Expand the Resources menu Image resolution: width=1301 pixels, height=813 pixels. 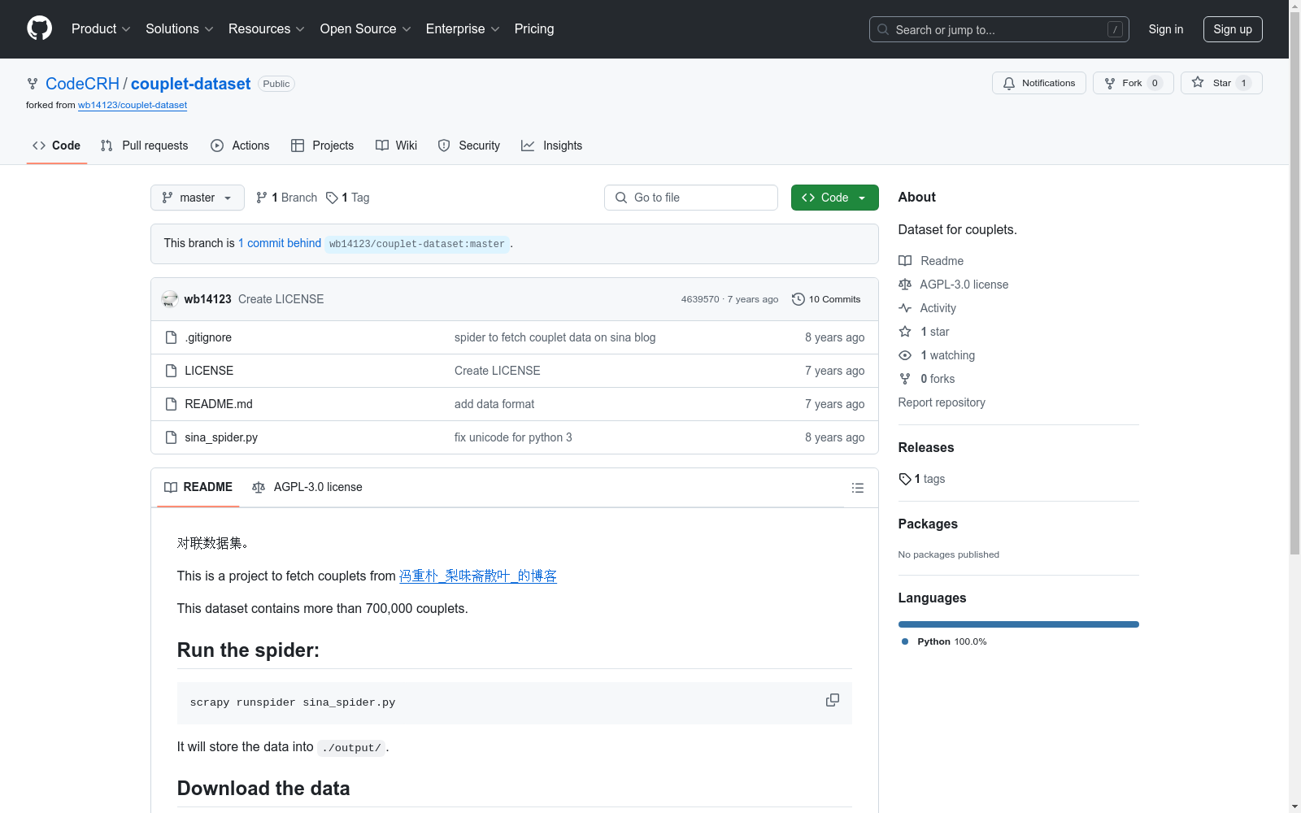(267, 28)
